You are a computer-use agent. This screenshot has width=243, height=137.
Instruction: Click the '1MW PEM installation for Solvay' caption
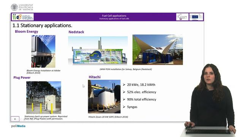[x=126, y=69]
